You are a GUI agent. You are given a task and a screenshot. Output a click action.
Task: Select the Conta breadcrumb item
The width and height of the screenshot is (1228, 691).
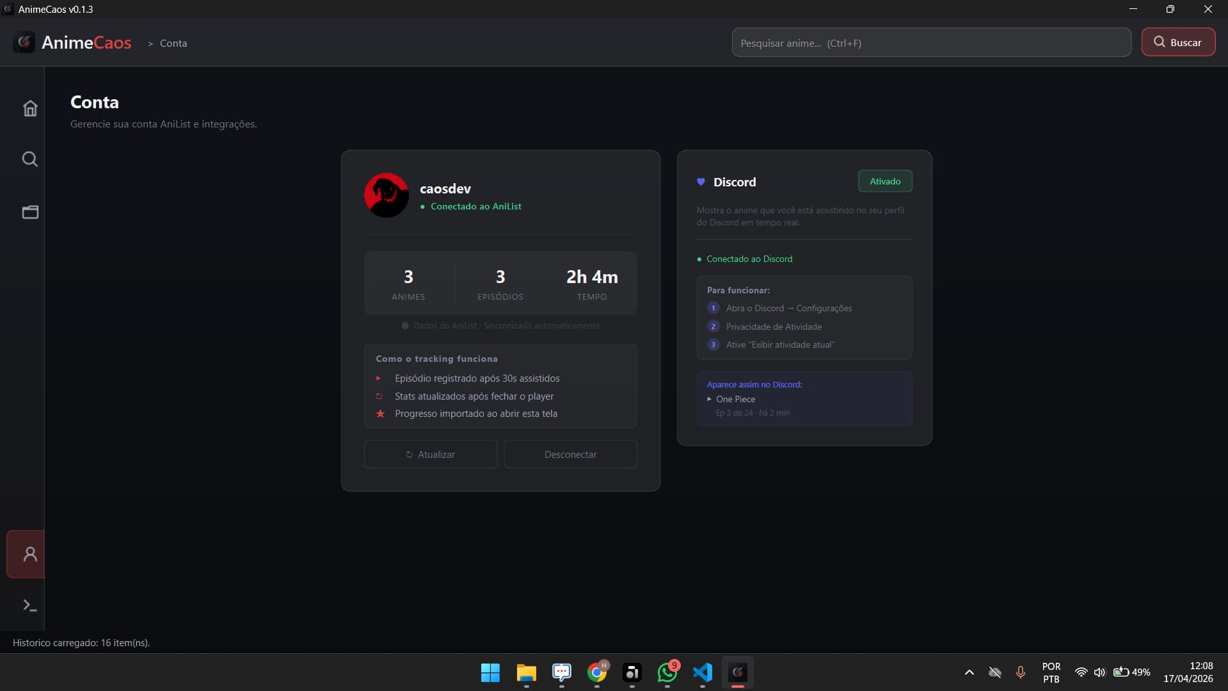[175, 43]
